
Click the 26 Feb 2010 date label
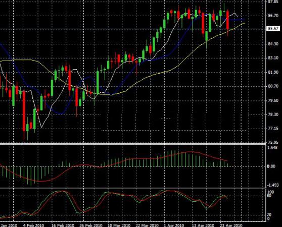click(x=91, y=225)
